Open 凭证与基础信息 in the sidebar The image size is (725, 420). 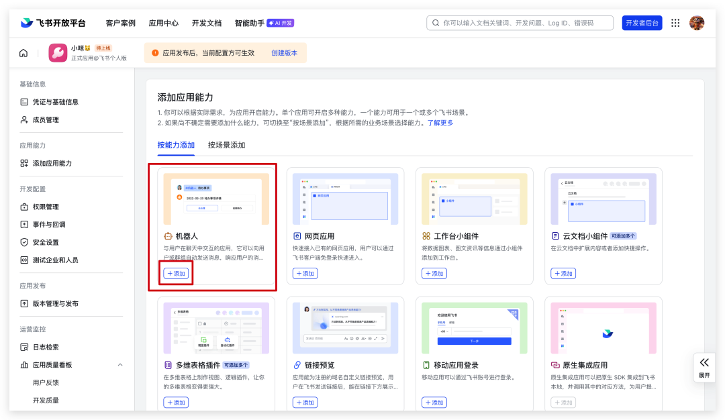[55, 102]
